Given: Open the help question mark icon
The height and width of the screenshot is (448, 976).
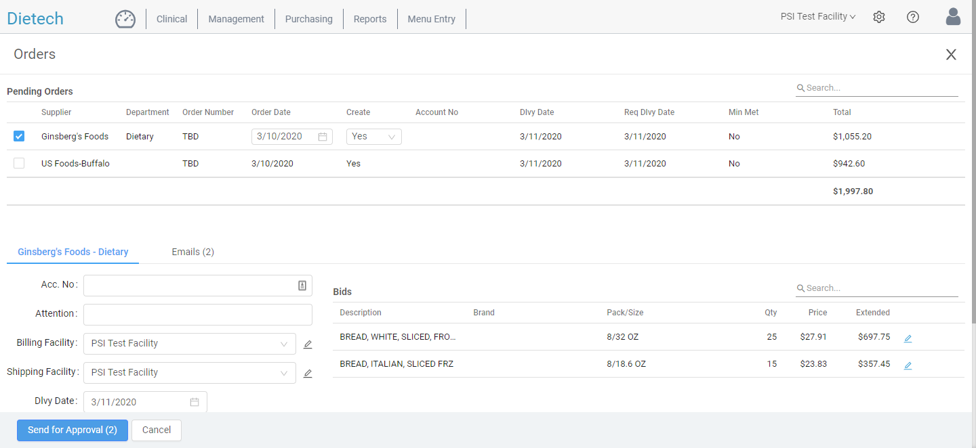Looking at the screenshot, I should tap(913, 17).
